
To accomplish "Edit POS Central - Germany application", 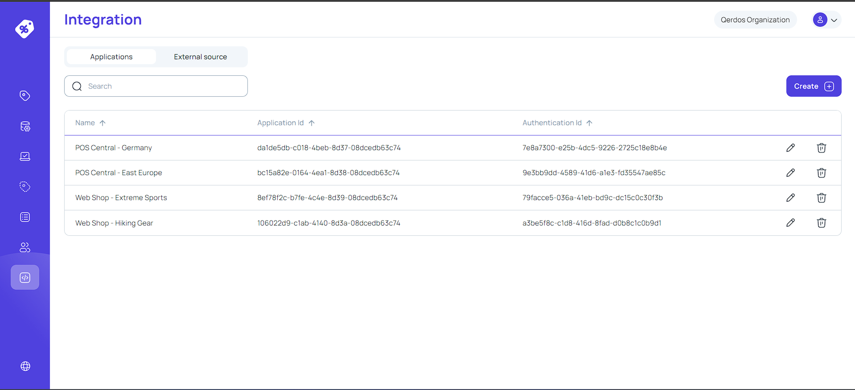I will coord(790,148).
